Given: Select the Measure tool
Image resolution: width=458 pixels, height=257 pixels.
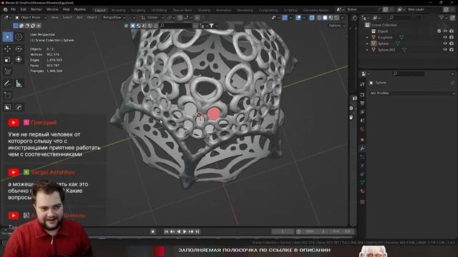Looking at the screenshot, I should pyautogui.click(x=19, y=84).
